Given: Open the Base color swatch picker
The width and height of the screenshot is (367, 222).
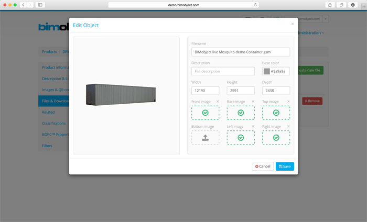Looking at the screenshot, I should click(267, 71).
